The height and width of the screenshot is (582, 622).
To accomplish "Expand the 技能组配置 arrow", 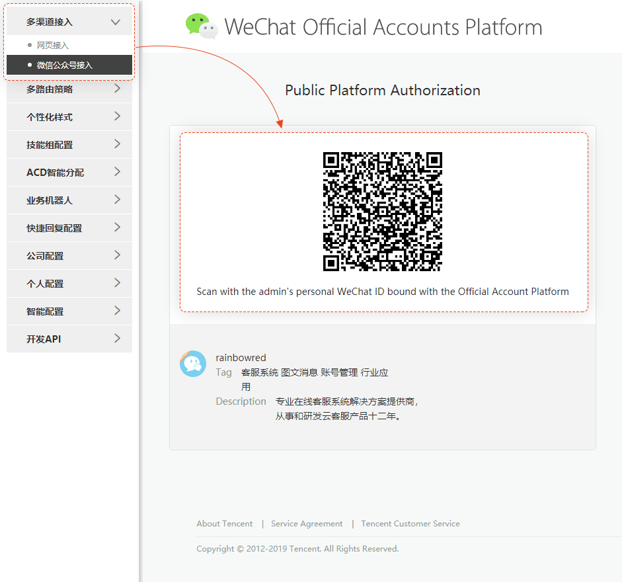I will click(117, 144).
